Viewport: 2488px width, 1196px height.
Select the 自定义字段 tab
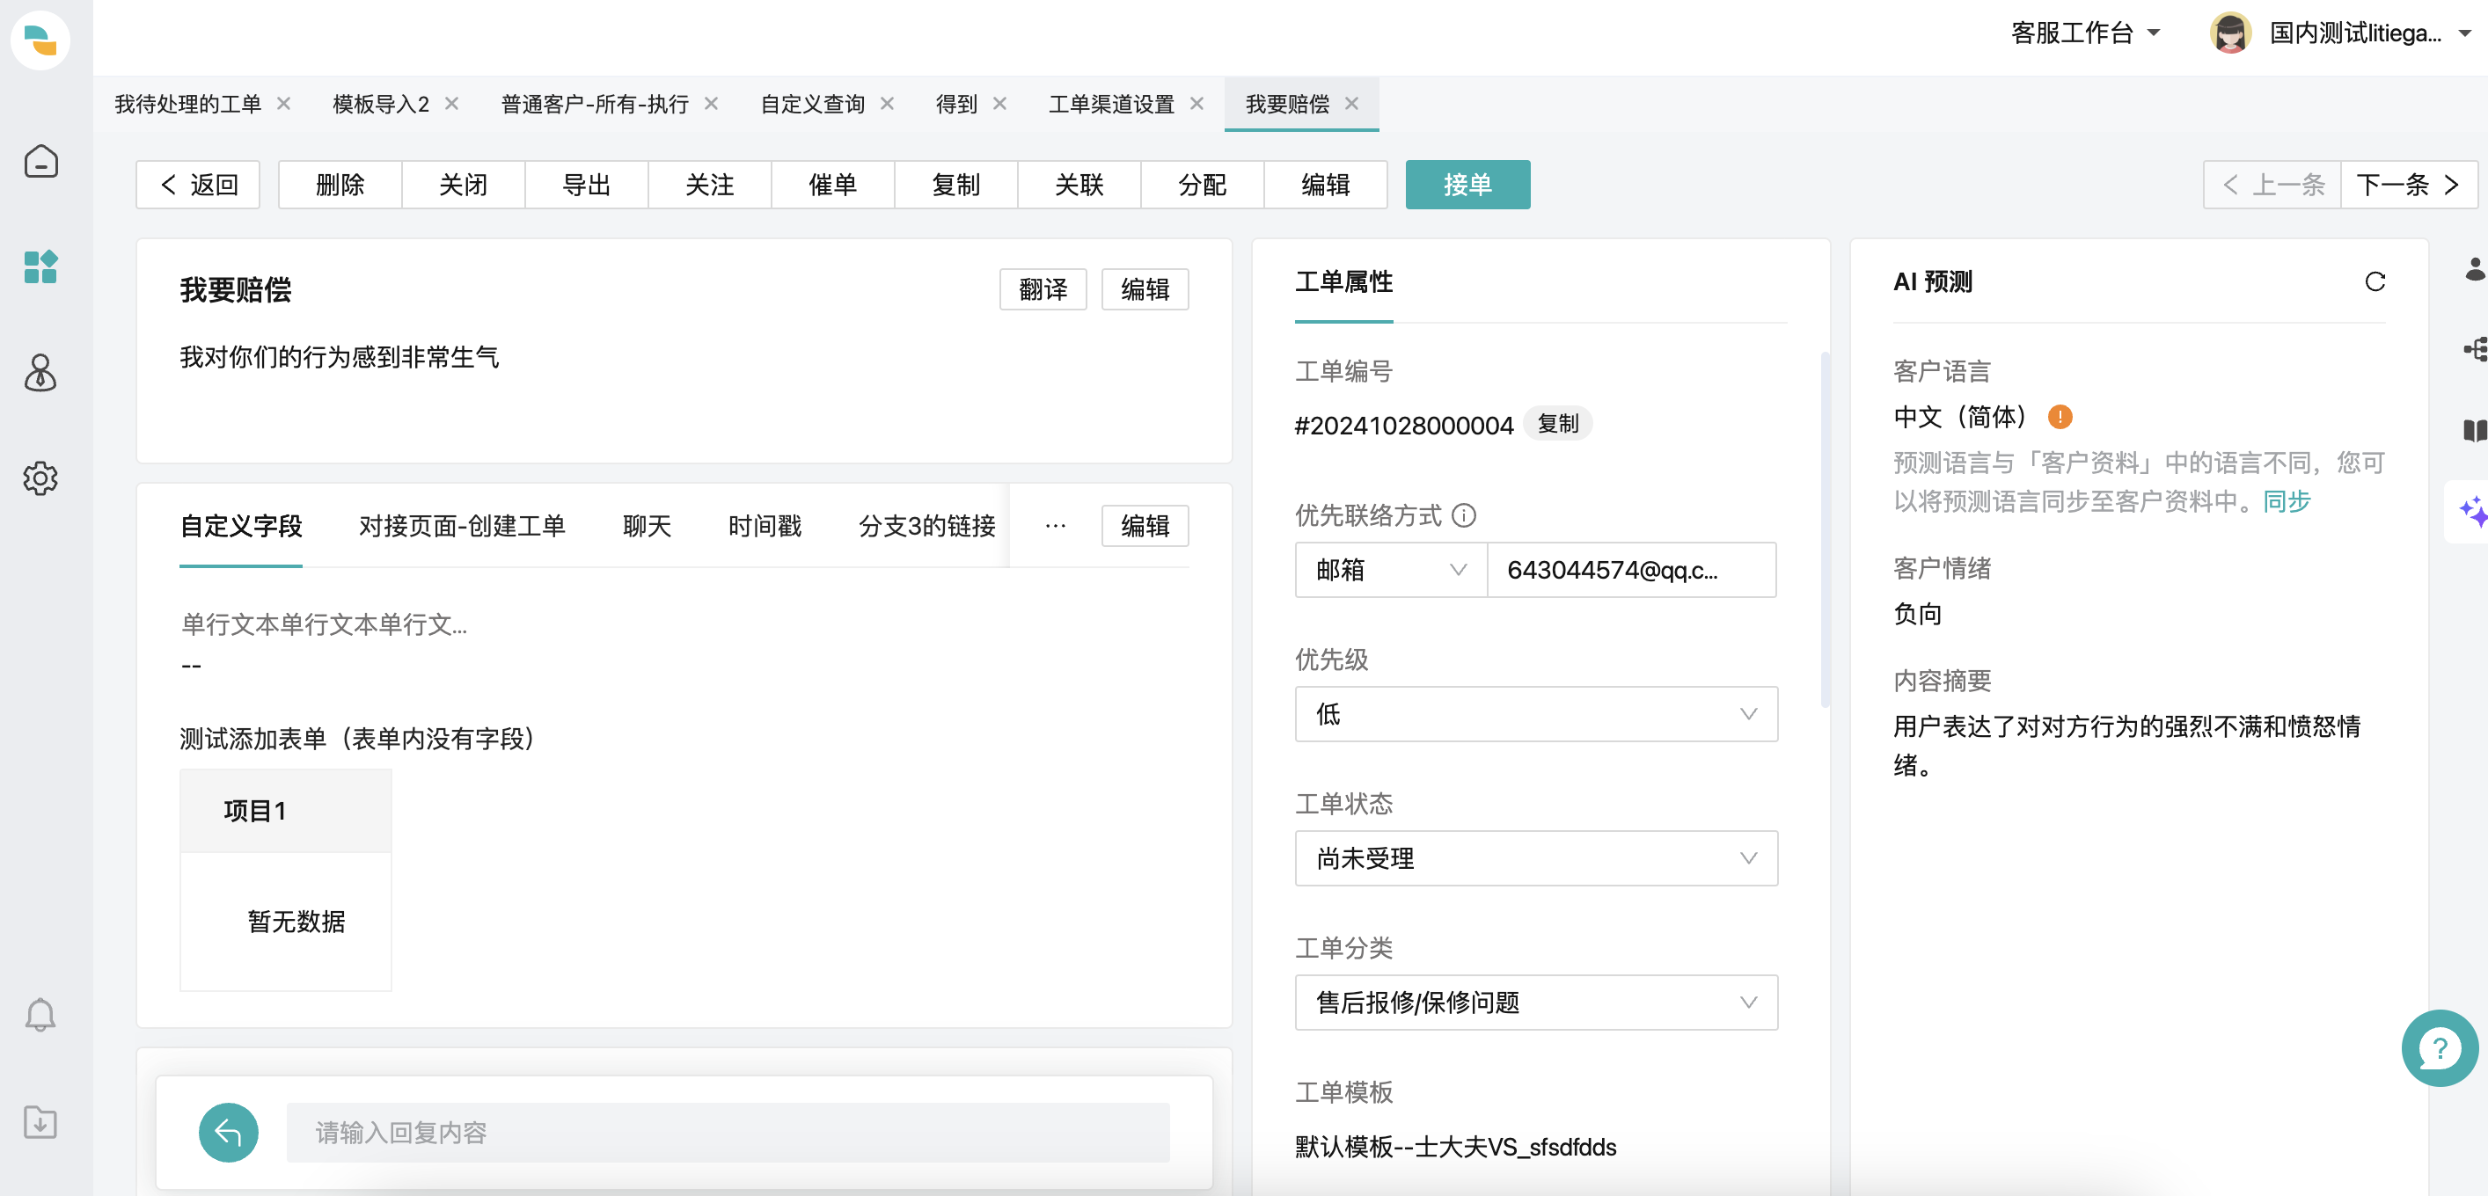click(x=241, y=526)
